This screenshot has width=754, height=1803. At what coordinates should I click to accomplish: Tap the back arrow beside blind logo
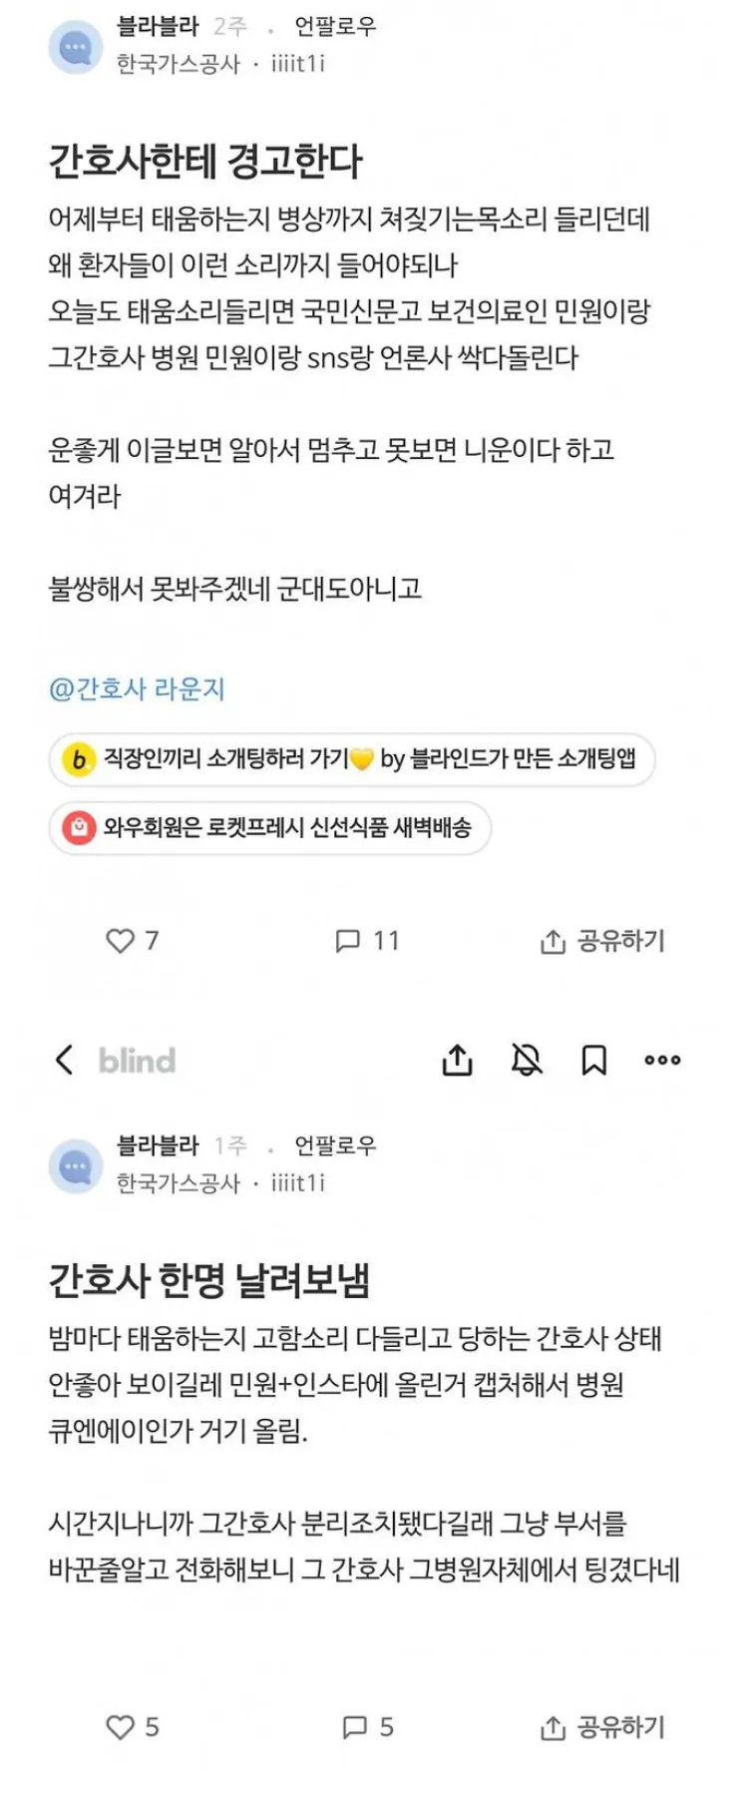point(65,1060)
